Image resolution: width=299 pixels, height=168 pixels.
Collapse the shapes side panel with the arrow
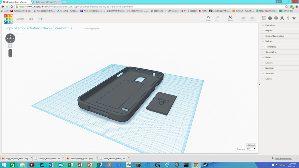tap(259, 84)
